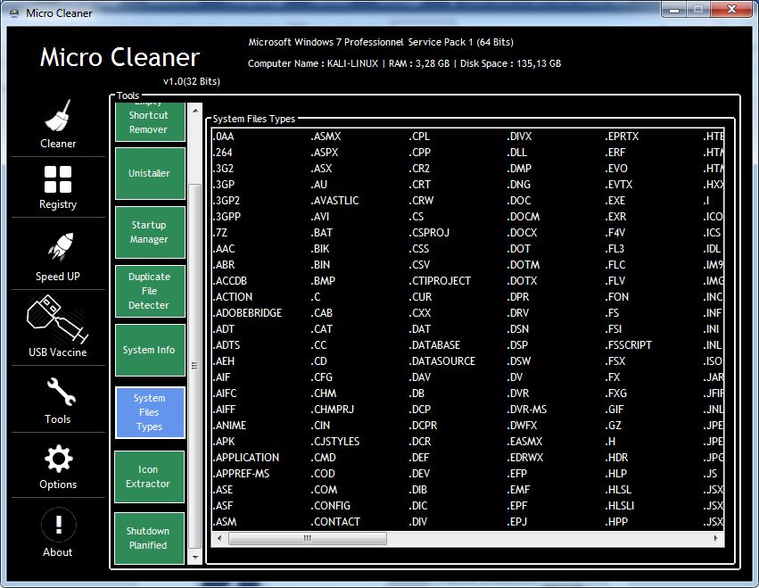Select the .APPREF-MS file type
Viewport: 759px width, 588px height.
coord(241,473)
